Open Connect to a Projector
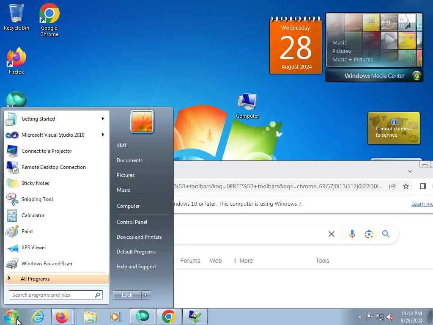The height and width of the screenshot is (325, 433). 57,151
